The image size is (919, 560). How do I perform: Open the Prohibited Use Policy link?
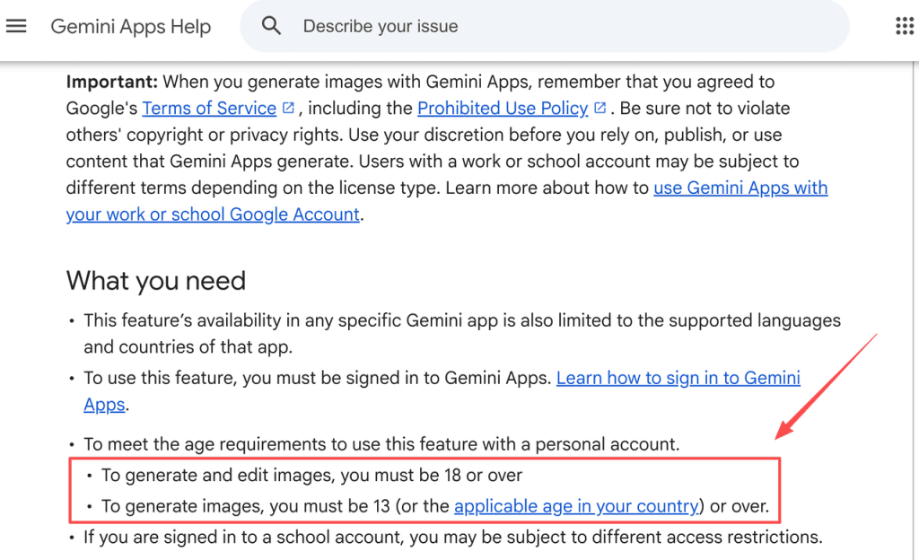(503, 109)
